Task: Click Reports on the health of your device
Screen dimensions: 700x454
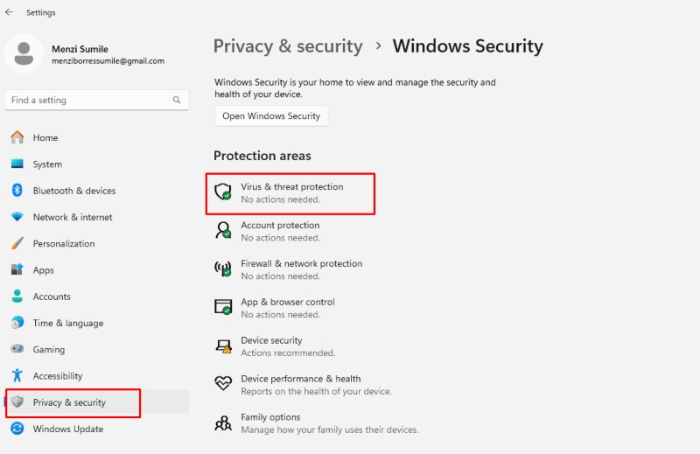Action: pyautogui.click(x=316, y=391)
